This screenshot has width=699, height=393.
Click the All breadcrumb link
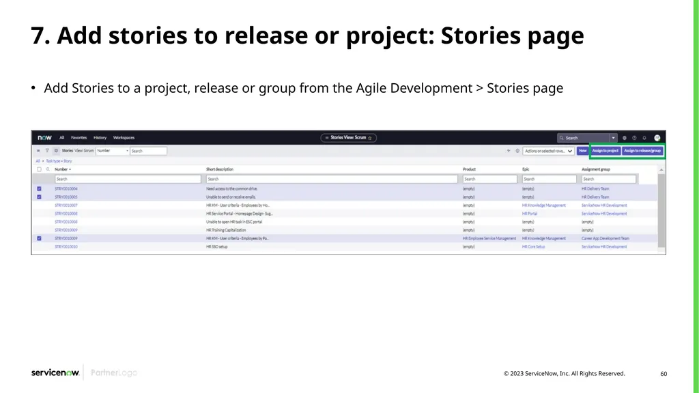(x=38, y=161)
